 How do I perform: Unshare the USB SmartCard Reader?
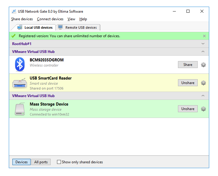tap(188, 83)
